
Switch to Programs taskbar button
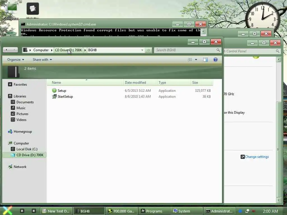click(x=154, y=211)
